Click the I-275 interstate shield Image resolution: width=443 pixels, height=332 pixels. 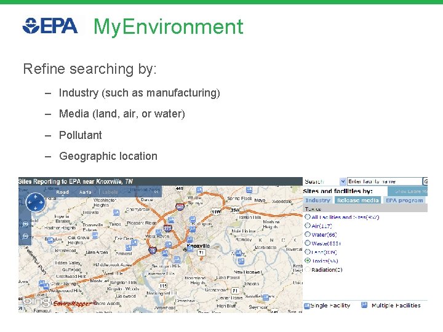(168, 228)
